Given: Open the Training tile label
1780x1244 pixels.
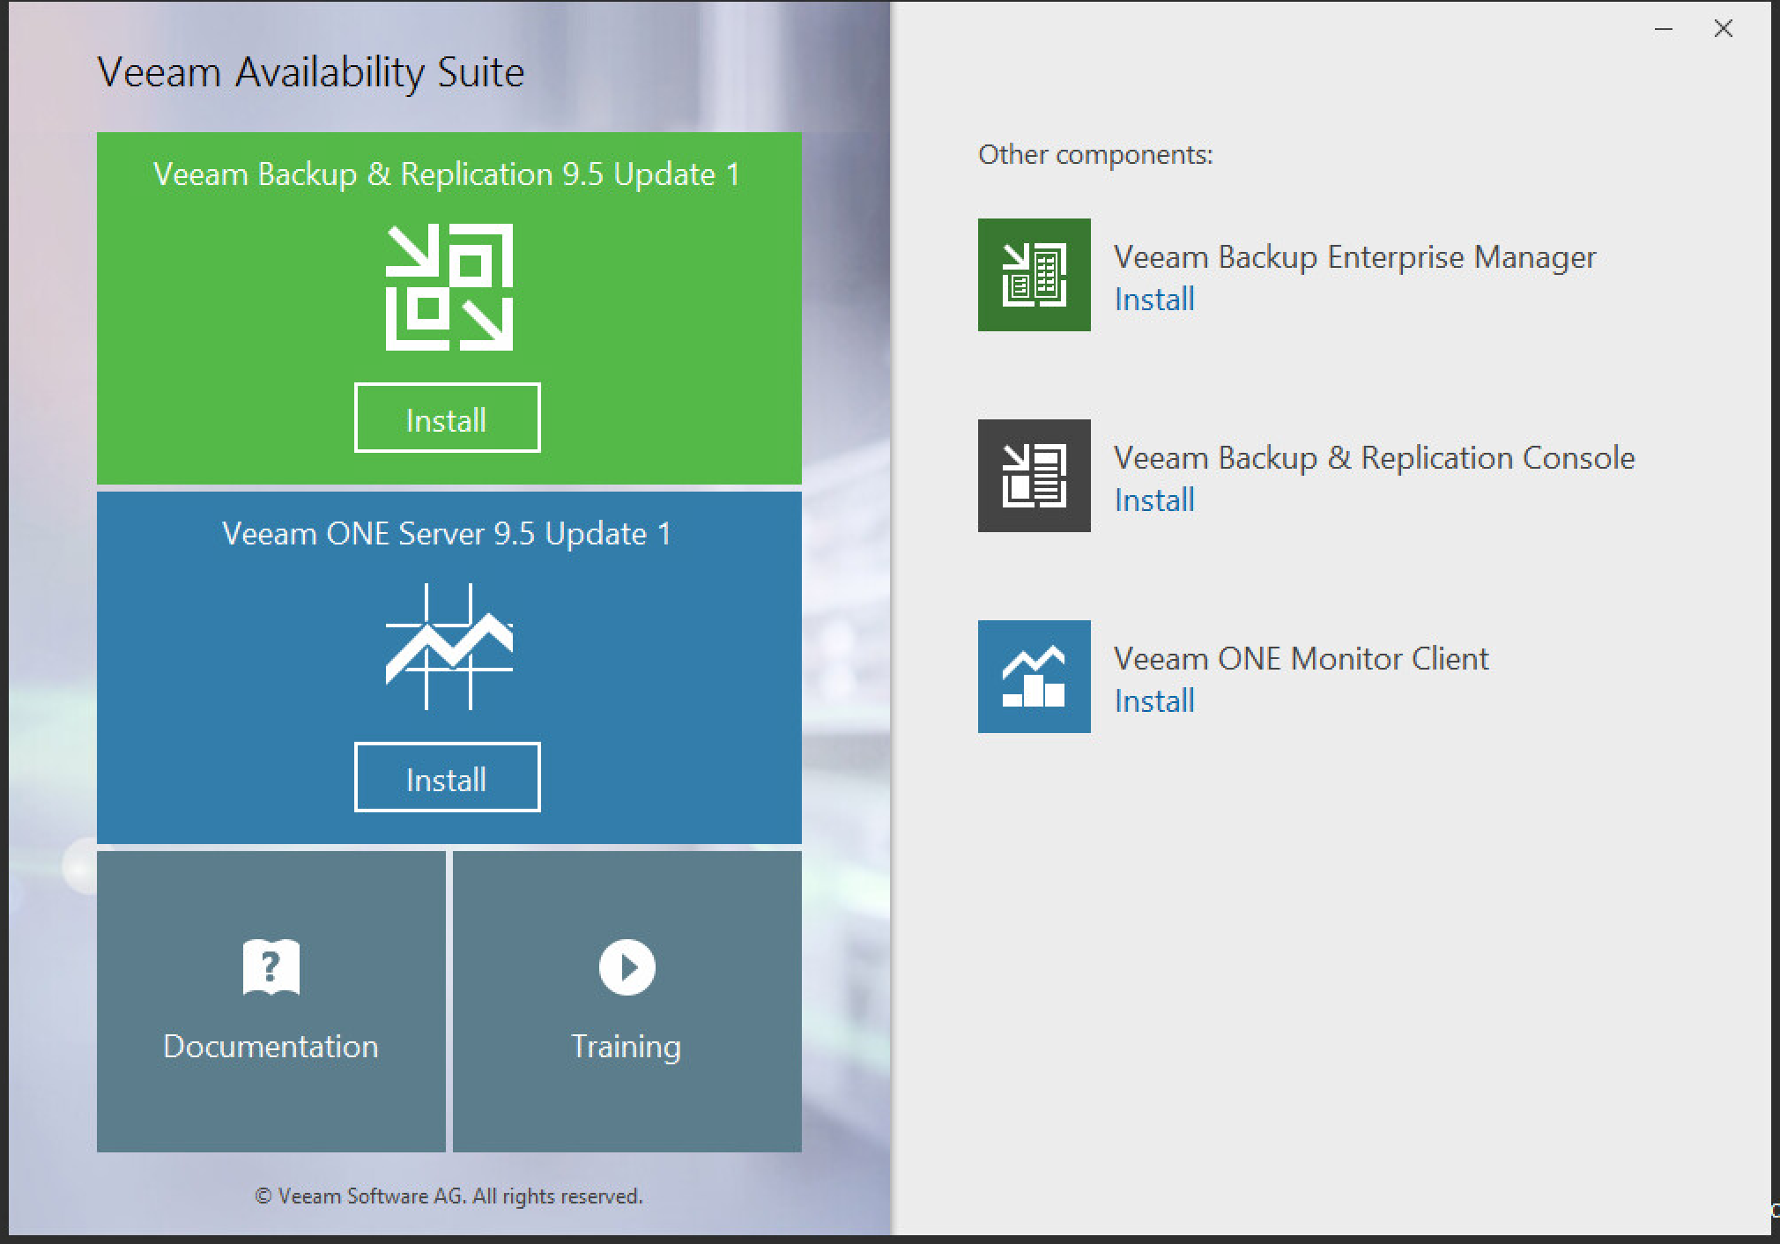Looking at the screenshot, I should coord(627,1047).
